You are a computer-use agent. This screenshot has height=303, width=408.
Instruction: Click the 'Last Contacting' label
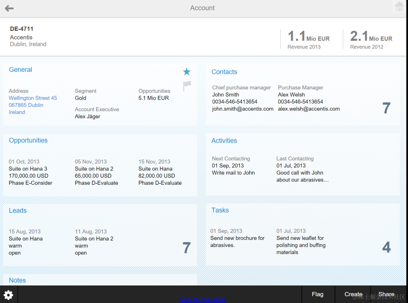point(295,158)
